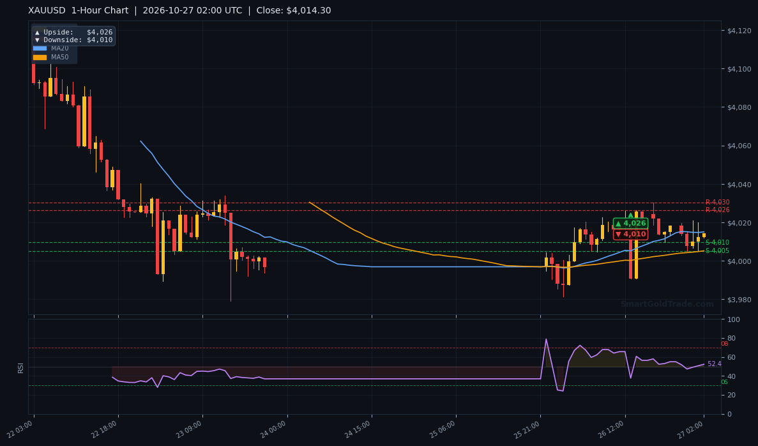The width and height of the screenshot is (758, 446).
Task: Click the red ▼ 4,010 target badge
Action: 630,234
